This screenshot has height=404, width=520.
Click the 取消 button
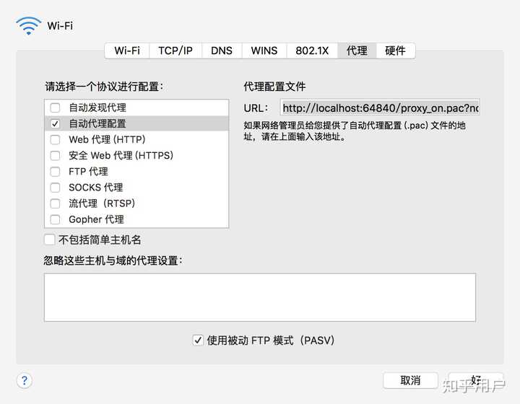pos(410,380)
